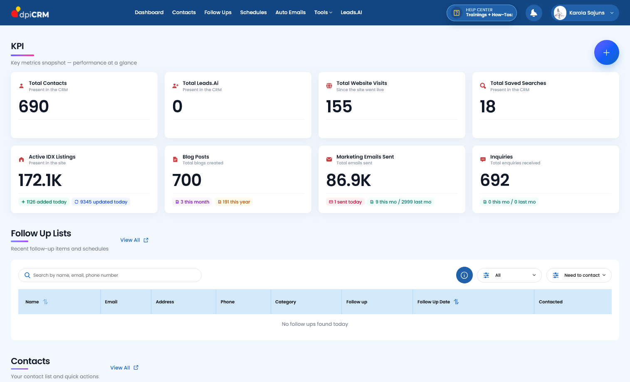This screenshot has height=382, width=630.
Task: Expand the Karola Sajuns user menu
Action: 585,13
